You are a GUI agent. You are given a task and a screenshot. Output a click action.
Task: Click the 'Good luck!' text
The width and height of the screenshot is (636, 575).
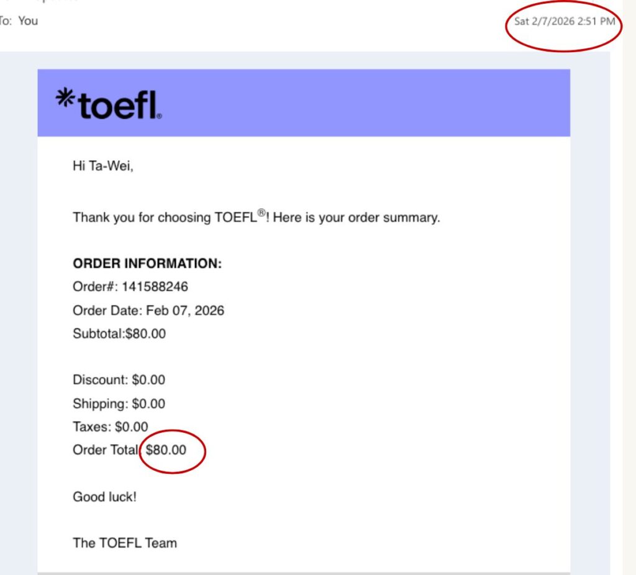(x=104, y=497)
